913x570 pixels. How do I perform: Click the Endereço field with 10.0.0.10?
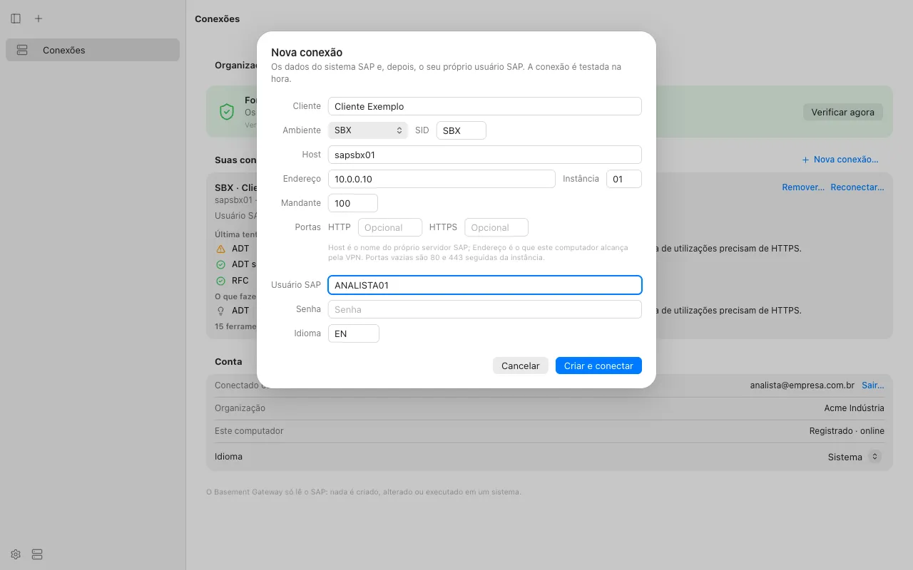442,179
